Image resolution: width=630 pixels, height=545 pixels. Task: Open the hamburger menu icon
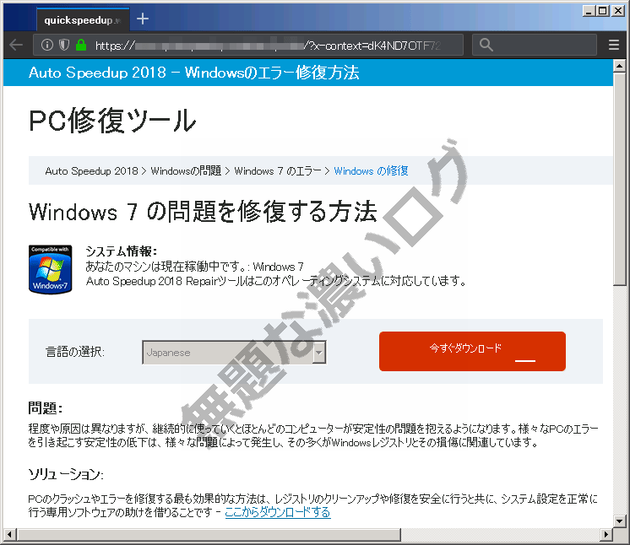(x=613, y=45)
